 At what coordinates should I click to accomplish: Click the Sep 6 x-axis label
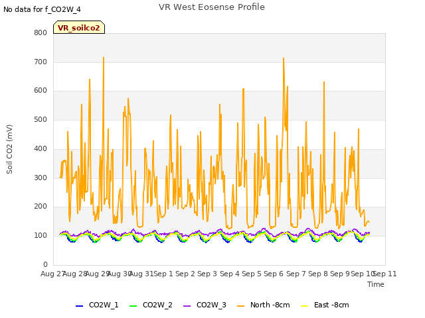pyautogui.click(x=274, y=274)
